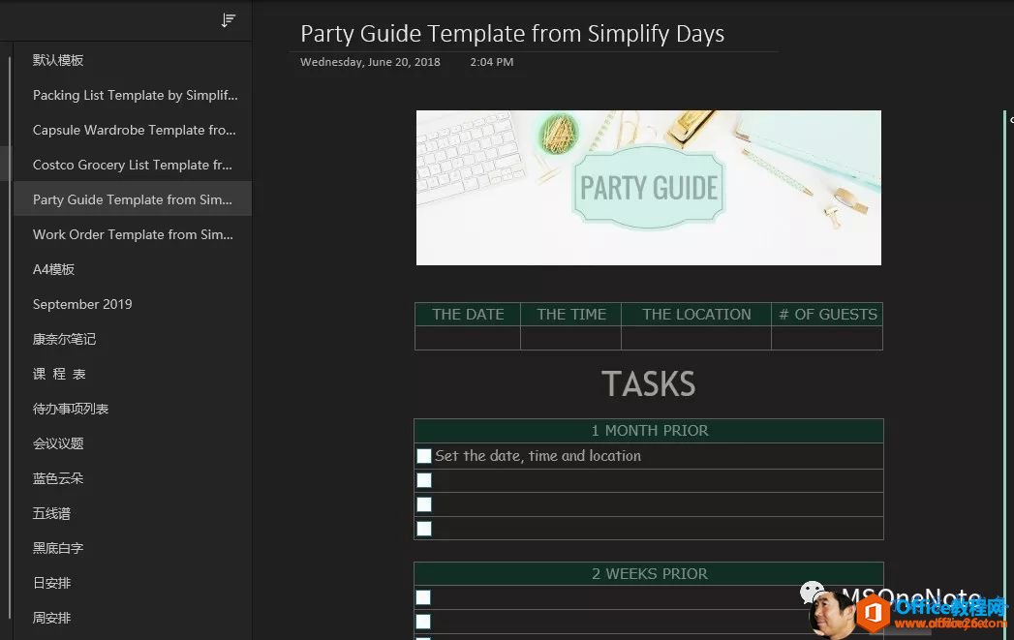Click the sort pages icon
This screenshot has height=640, width=1014.
pyautogui.click(x=229, y=20)
